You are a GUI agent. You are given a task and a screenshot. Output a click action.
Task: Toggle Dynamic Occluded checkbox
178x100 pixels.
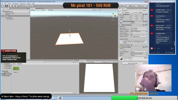[131, 45]
